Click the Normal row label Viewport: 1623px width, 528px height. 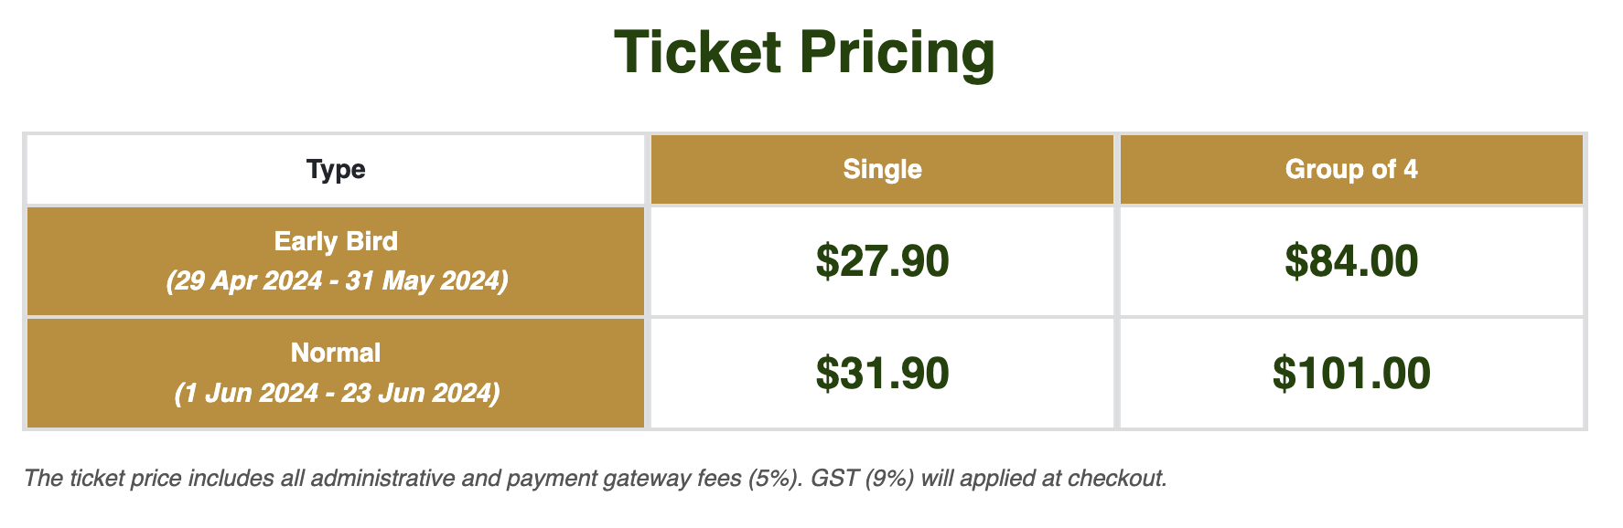tap(336, 353)
